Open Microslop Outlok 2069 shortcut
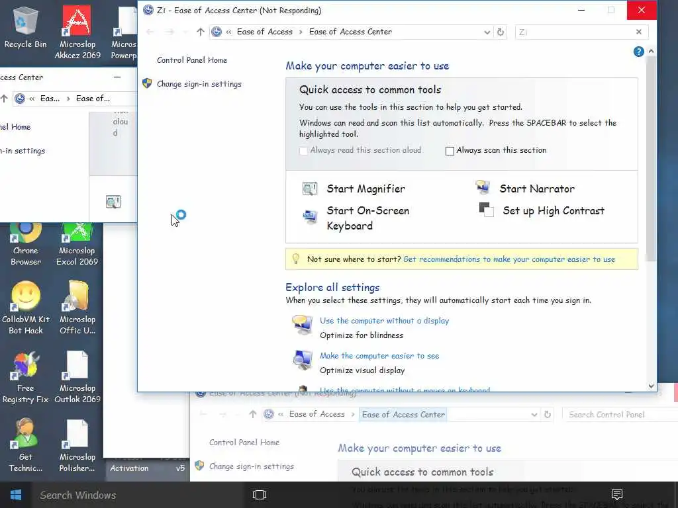Image resolution: width=678 pixels, height=508 pixels. 77,376
